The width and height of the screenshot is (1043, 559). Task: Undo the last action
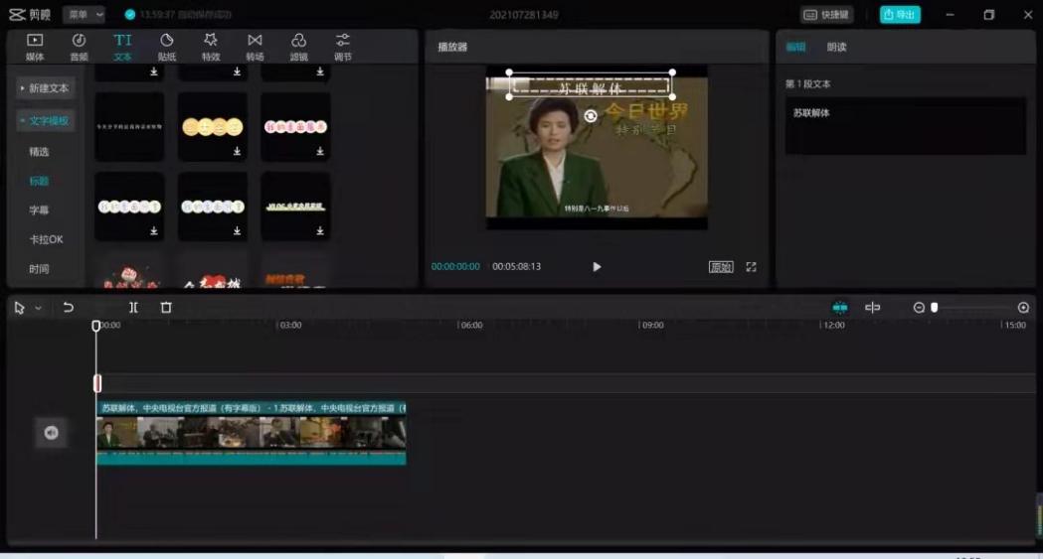[x=68, y=308]
